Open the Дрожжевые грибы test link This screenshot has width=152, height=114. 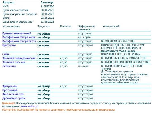(x=14, y=98)
